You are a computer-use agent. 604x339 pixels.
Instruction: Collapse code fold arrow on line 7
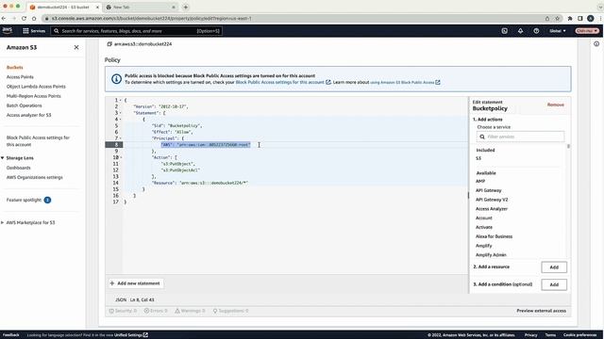coord(120,138)
